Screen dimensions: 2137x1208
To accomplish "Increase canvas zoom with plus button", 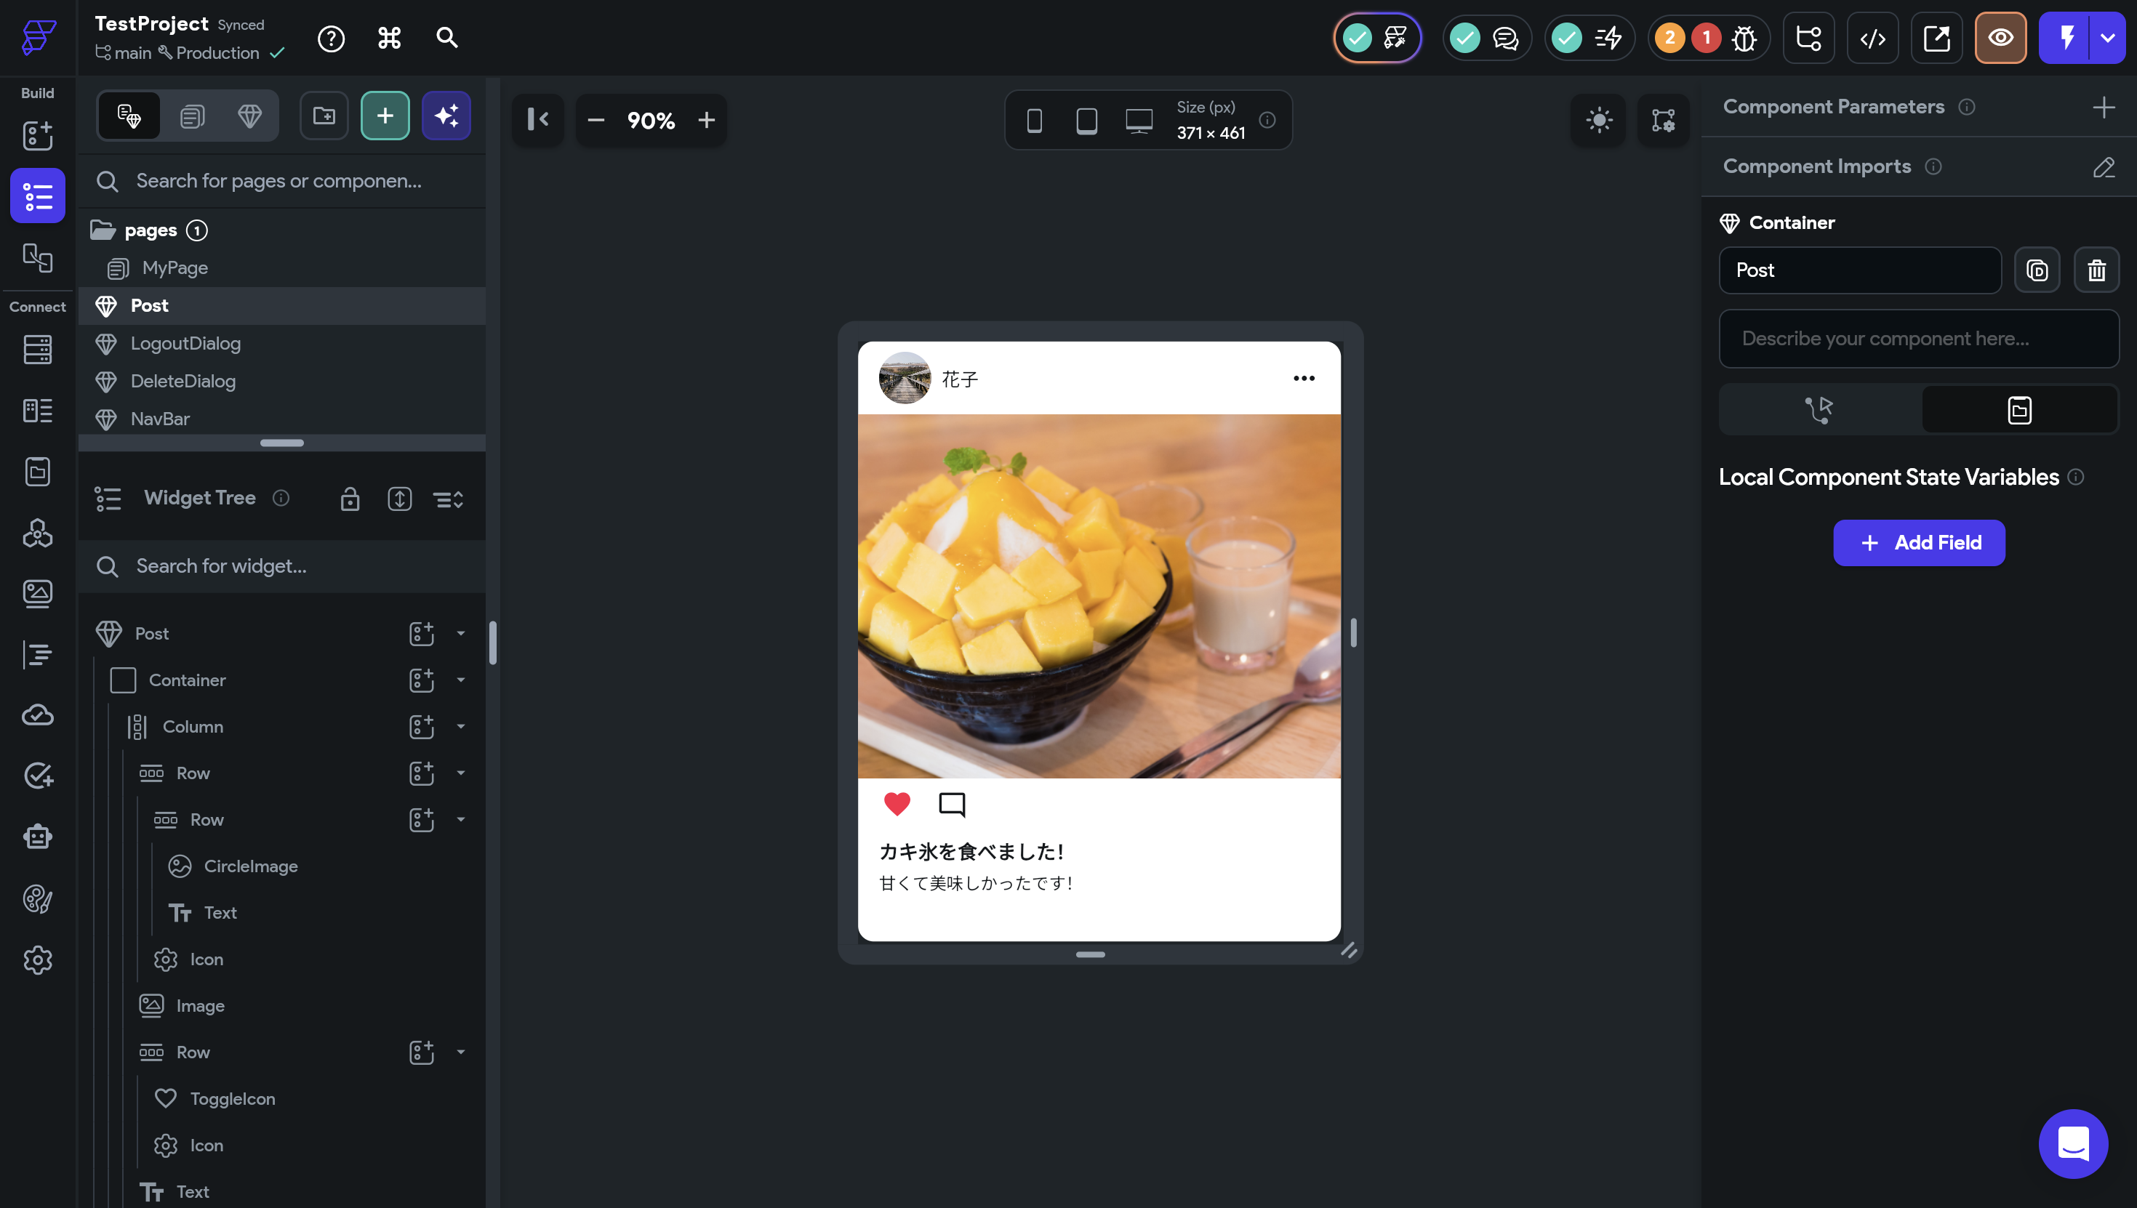I will pyautogui.click(x=706, y=121).
